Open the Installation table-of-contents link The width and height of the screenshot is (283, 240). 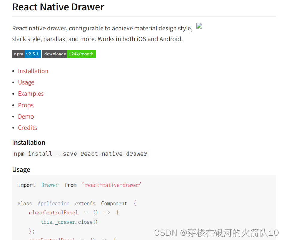pos(33,71)
